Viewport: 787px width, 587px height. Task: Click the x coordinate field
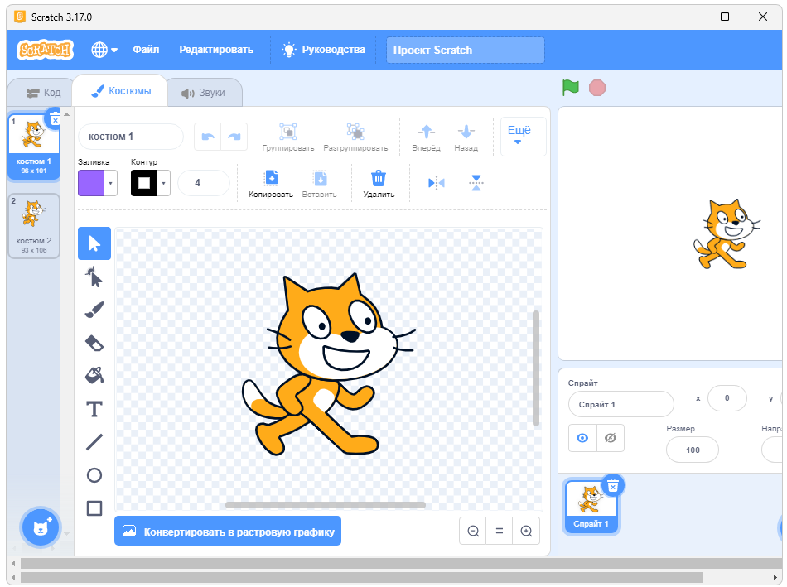coord(727,398)
